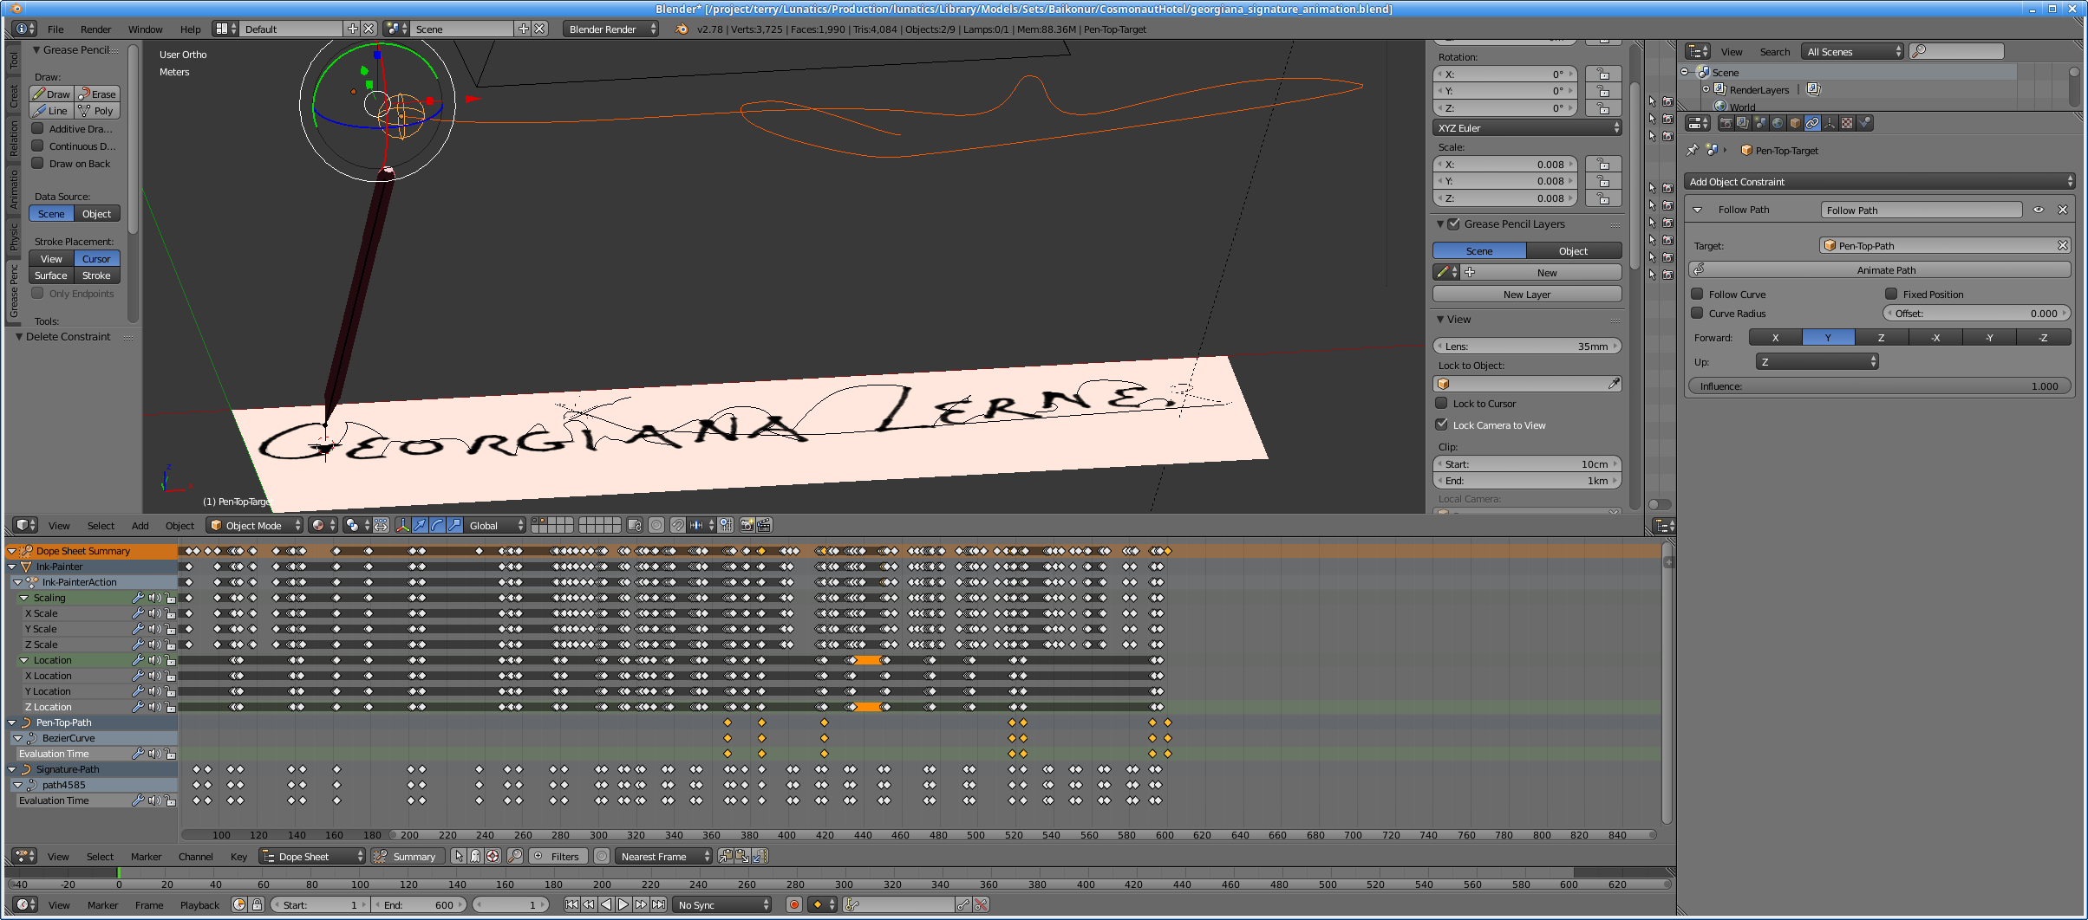This screenshot has height=920, width=2088.
Task: Toggle the 3D manipulator axes icon
Action: [402, 525]
